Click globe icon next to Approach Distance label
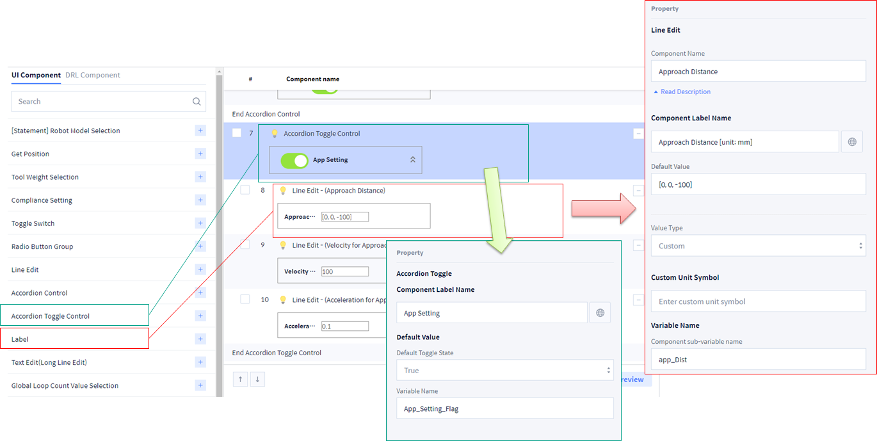This screenshot has width=877, height=441. point(852,142)
